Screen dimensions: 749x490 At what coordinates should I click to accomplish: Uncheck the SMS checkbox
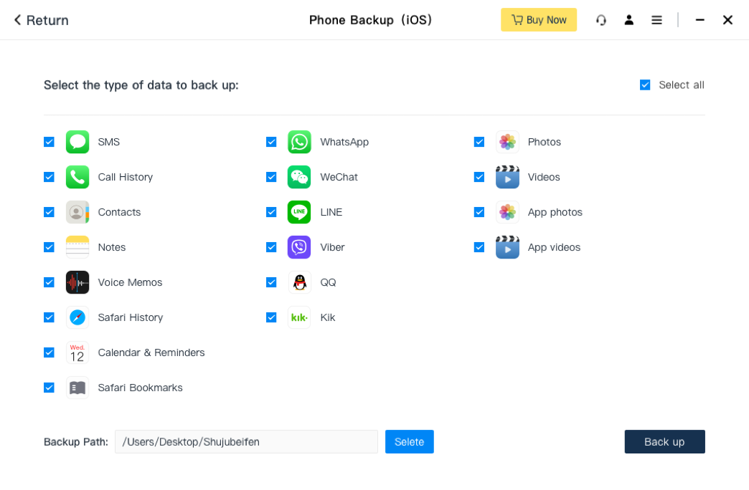tap(49, 142)
